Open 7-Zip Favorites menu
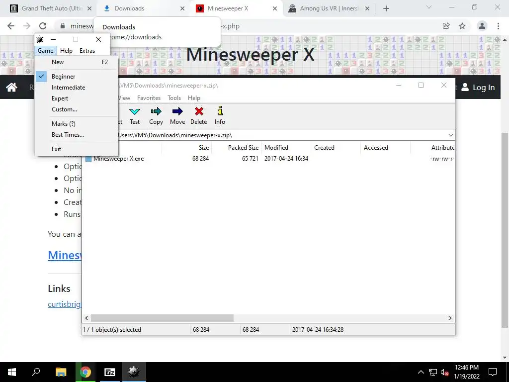Image resolution: width=509 pixels, height=382 pixels. point(149,98)
